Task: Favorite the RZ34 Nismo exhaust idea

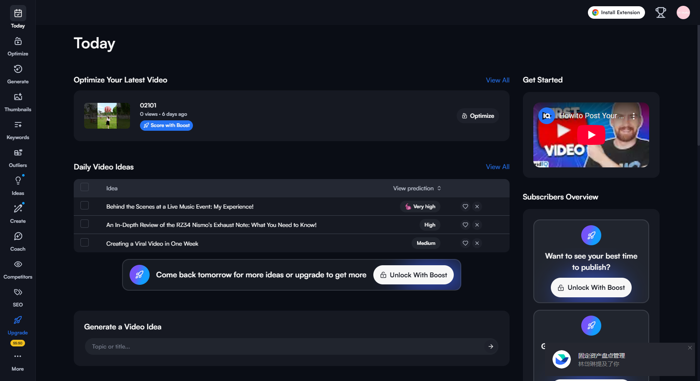Action: pyautogui.click(x=465, y=225)
